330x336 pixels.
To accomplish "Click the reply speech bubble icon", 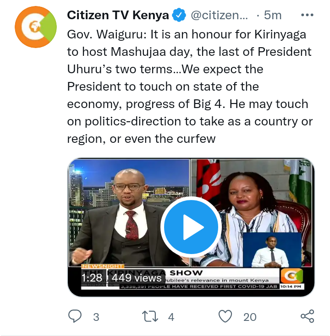I will click(75, 316).
